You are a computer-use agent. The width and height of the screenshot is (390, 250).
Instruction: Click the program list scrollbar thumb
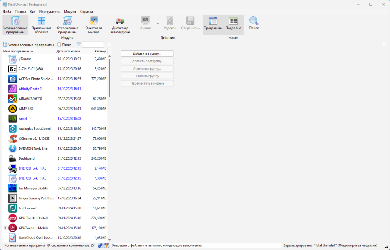point(109,77)
